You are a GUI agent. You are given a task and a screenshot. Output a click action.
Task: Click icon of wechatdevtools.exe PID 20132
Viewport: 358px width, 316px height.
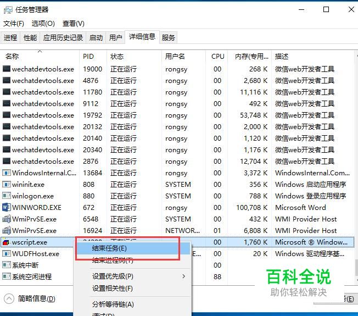click(7, 126)
